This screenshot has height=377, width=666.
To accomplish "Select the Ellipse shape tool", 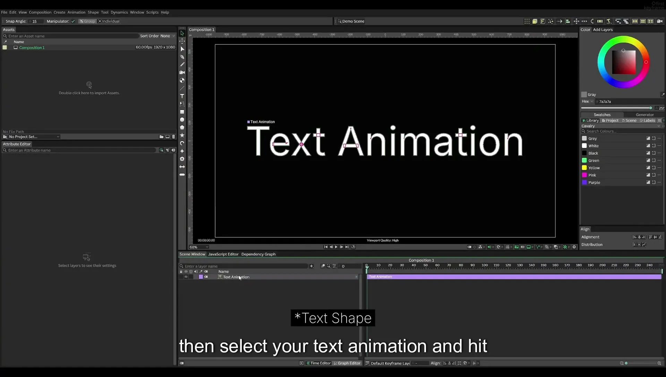I will click(182, 120).
